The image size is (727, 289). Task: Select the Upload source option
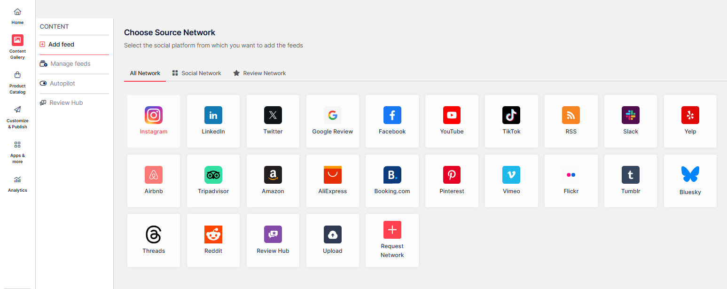332,240
